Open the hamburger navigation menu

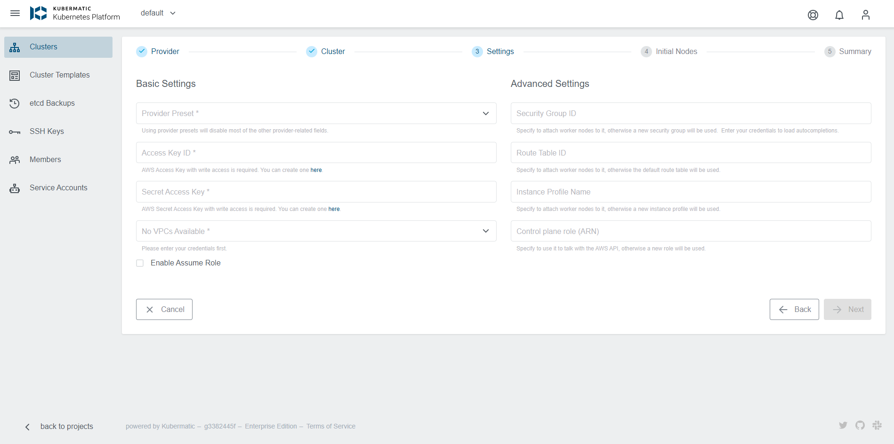coord(15,13)
